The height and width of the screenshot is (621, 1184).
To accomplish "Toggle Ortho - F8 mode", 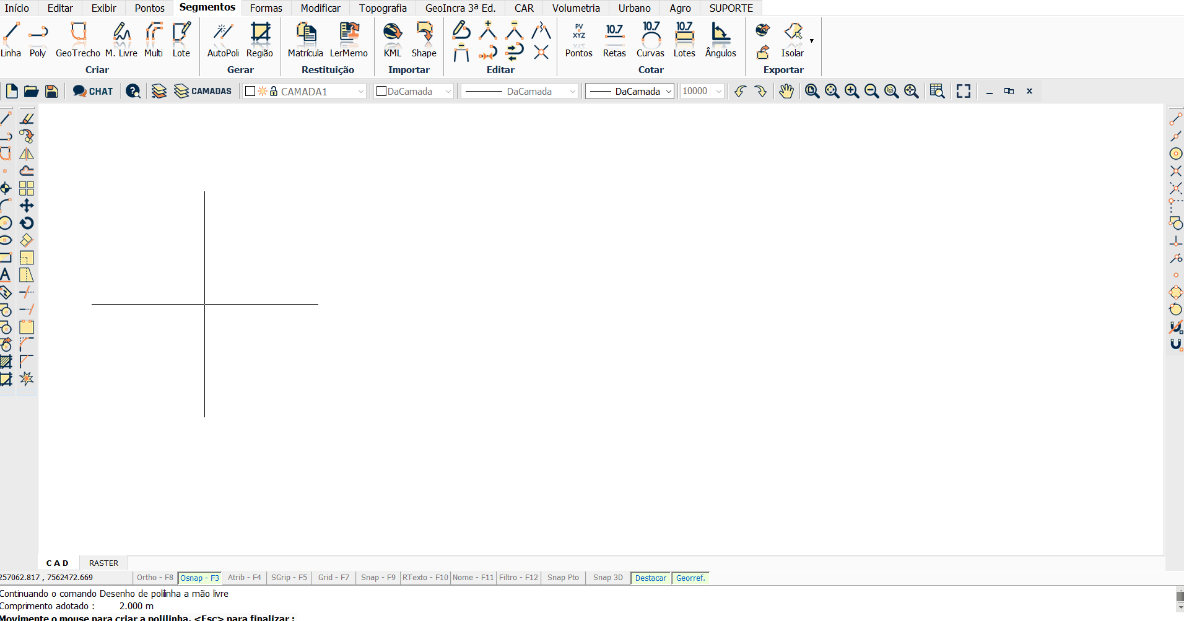I will coord(155,578).
